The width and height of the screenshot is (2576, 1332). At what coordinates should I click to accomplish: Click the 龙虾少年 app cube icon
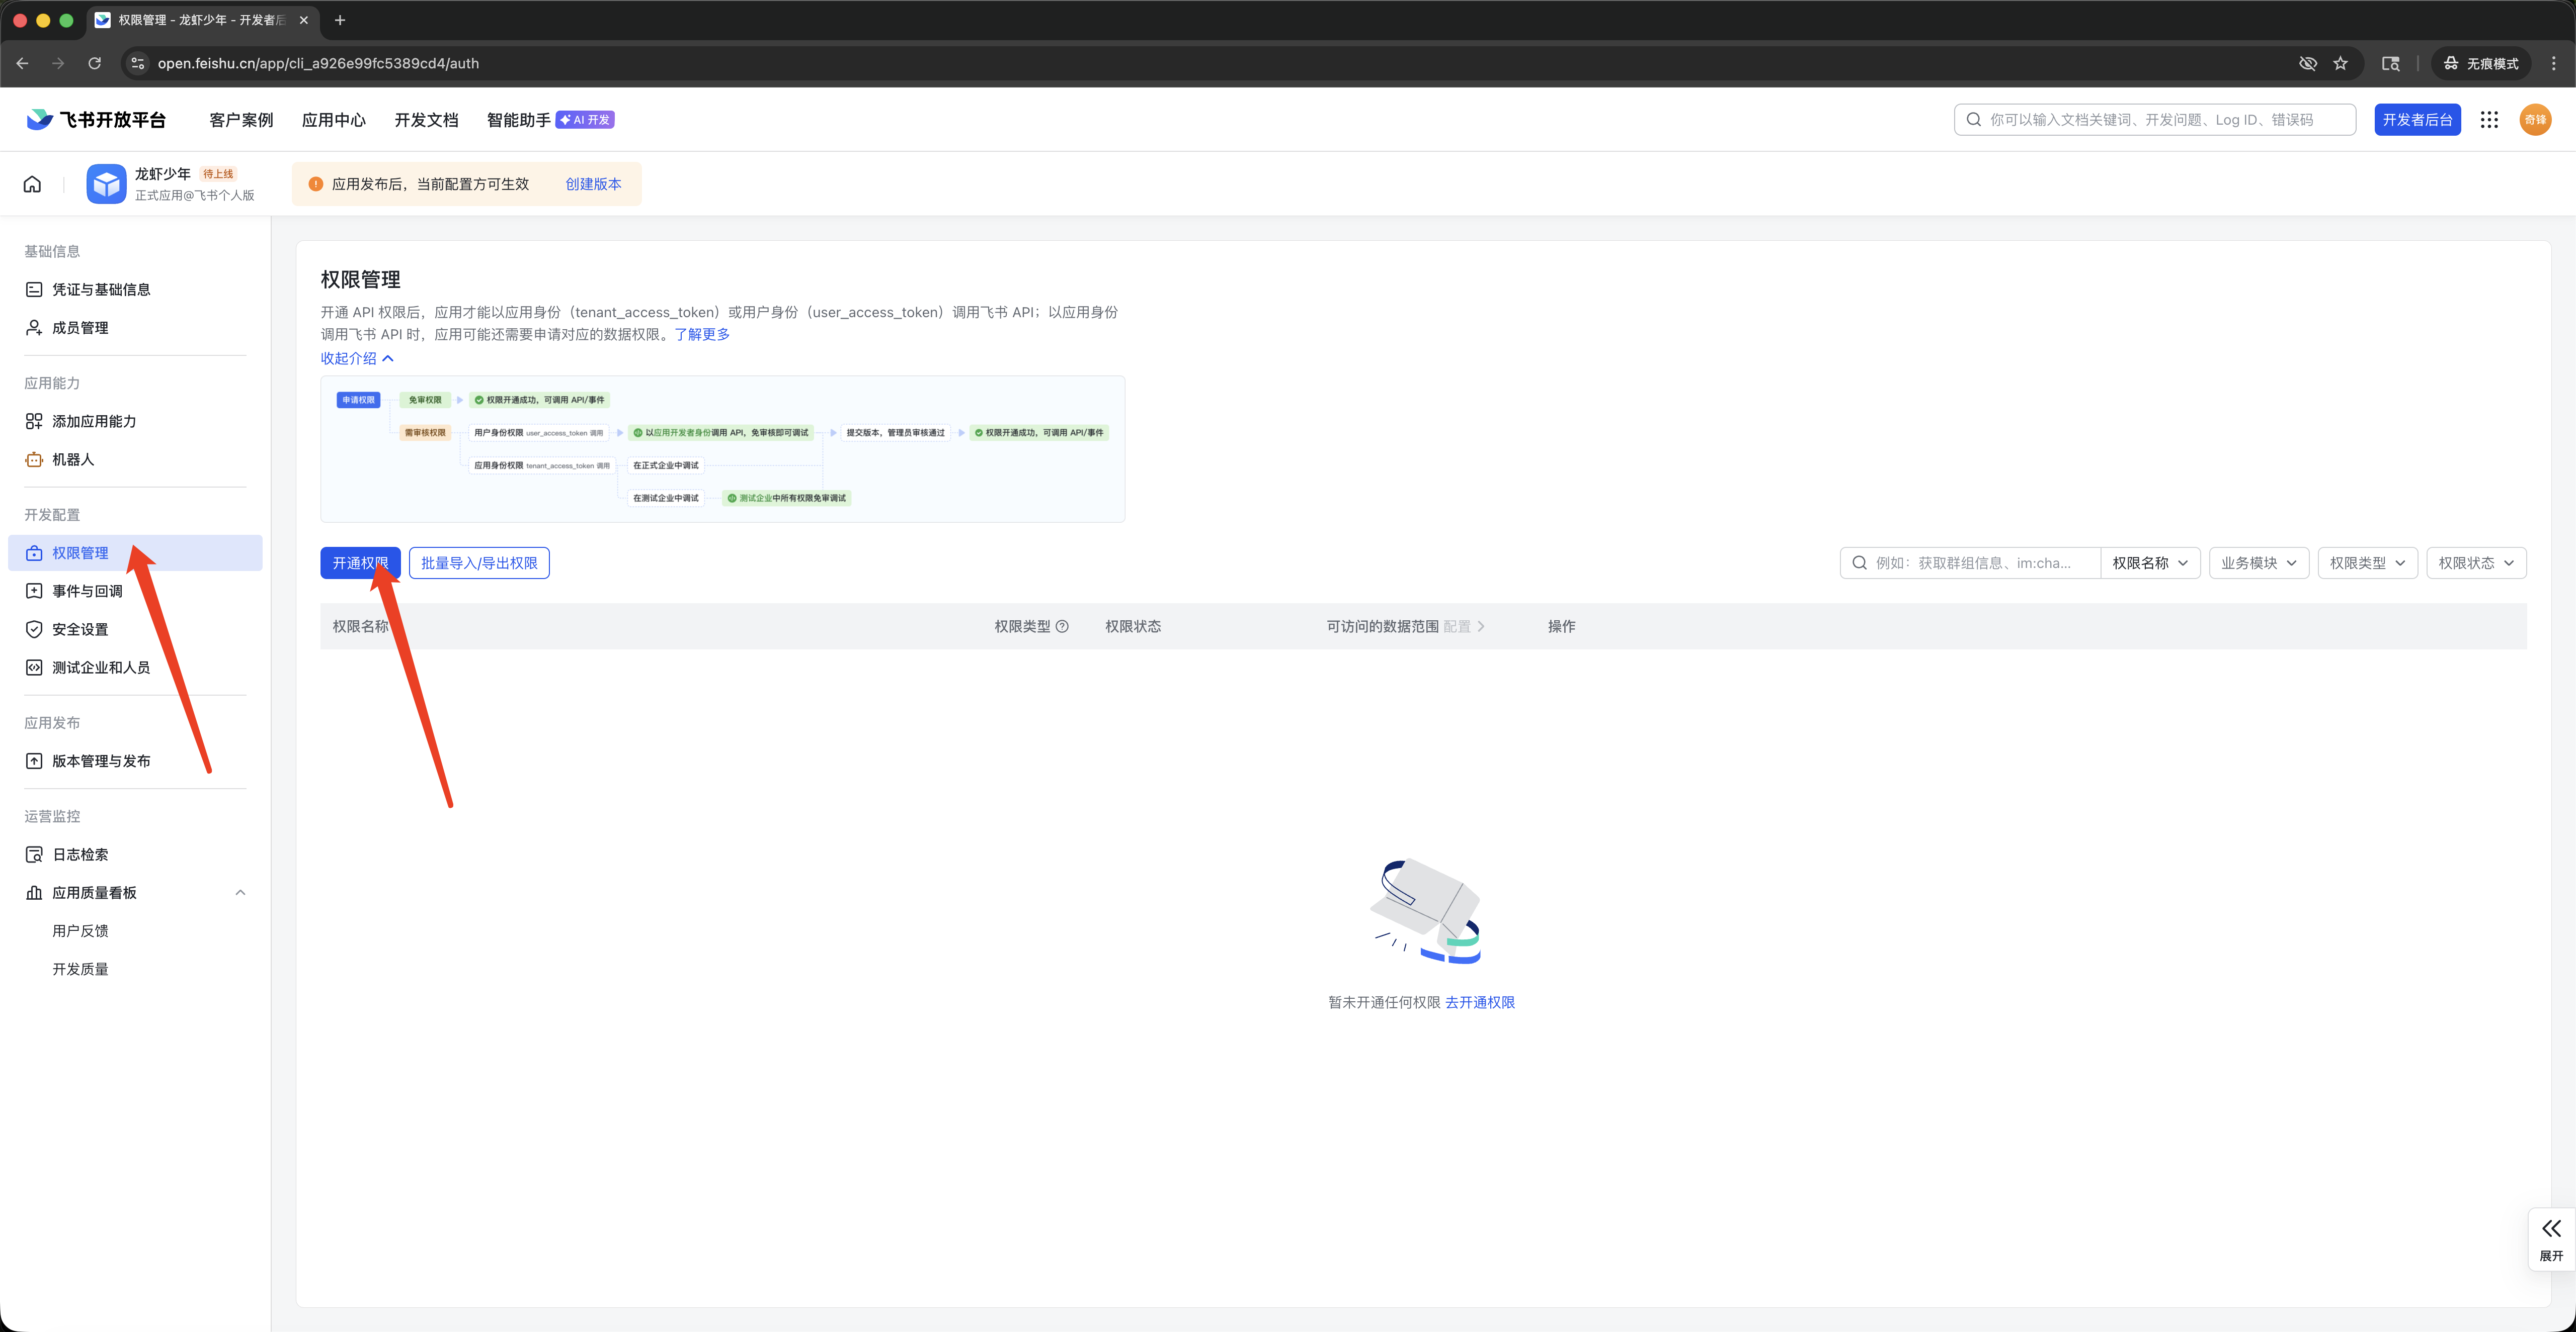[106, 184]
